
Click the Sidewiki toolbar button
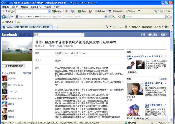coord(100,11)
